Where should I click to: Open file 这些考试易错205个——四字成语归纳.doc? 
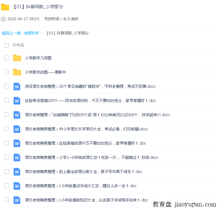90,101
